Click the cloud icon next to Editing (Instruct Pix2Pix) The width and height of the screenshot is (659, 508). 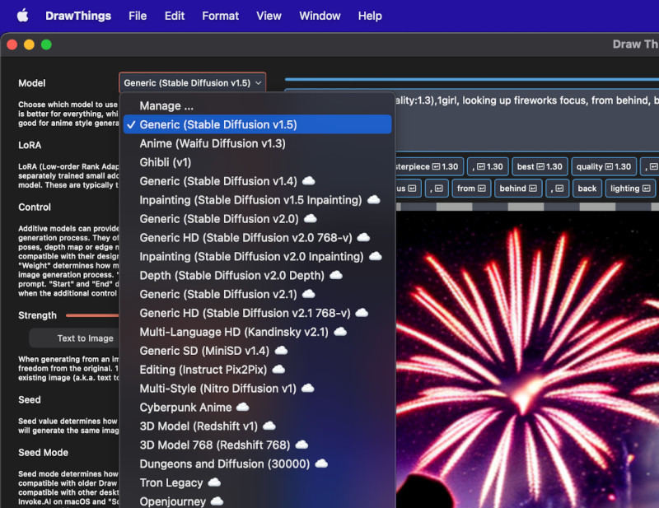(278, 370)
